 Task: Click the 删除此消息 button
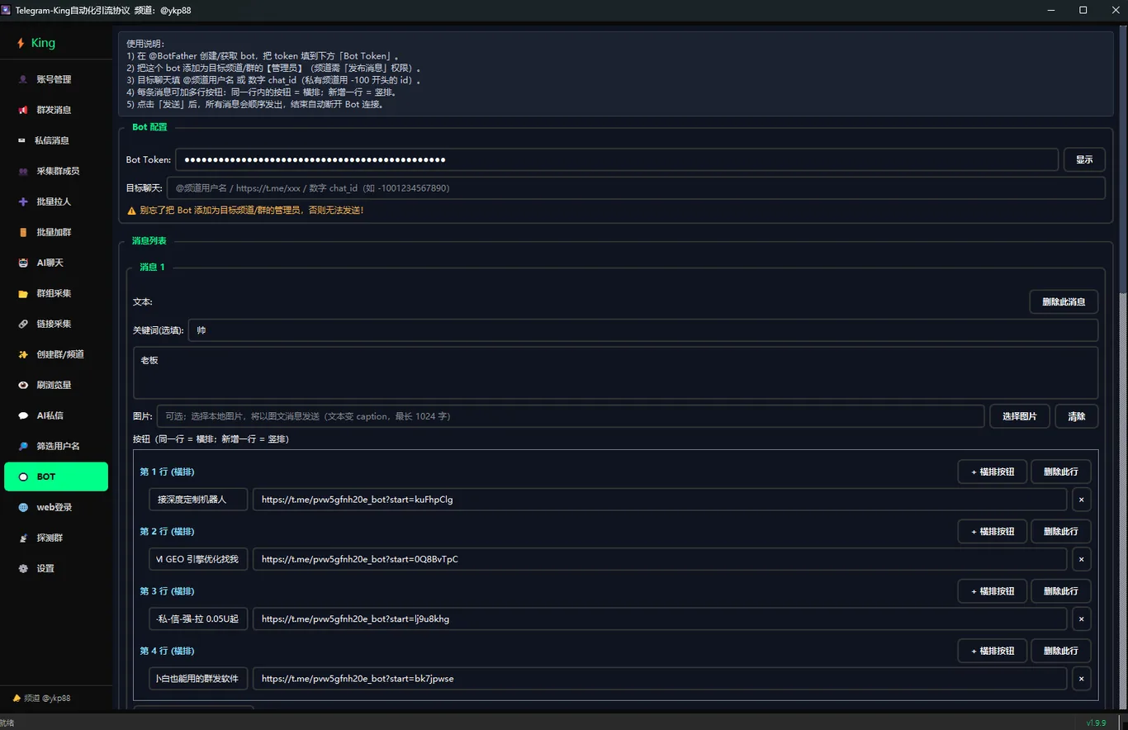pos(1064,301)
